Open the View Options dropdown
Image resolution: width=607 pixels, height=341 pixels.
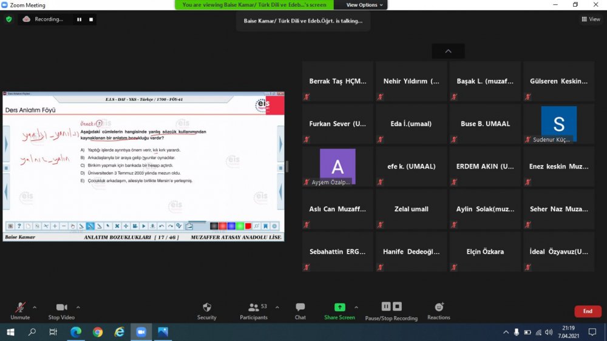(x=365, y=5)
